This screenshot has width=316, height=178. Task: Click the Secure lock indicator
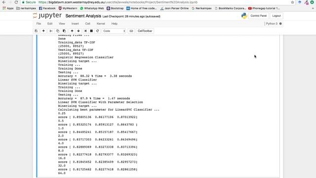29,2
